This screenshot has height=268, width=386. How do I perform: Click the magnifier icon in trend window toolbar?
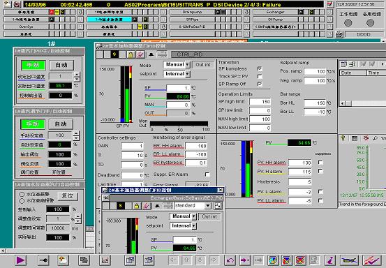tap(375, 138)
